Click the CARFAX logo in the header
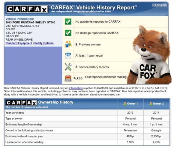 click(27, 9)
